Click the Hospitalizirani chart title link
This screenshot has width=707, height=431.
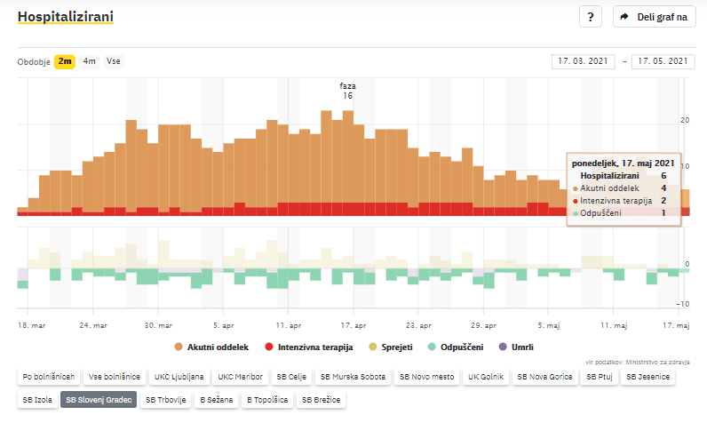(x=66, y=17)
